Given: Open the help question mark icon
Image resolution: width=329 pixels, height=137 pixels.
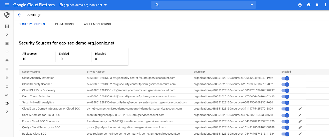Looking at the screenshot, I should coord(309,5).
